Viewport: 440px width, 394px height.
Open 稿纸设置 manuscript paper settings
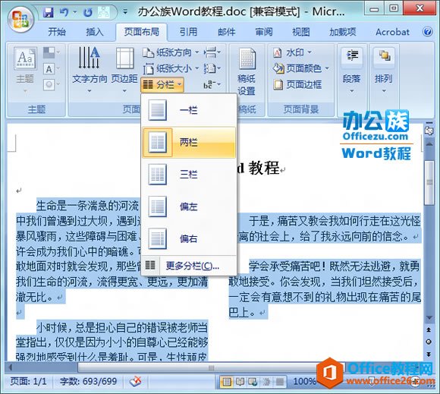pyautogui.click(x=247, y=71)
